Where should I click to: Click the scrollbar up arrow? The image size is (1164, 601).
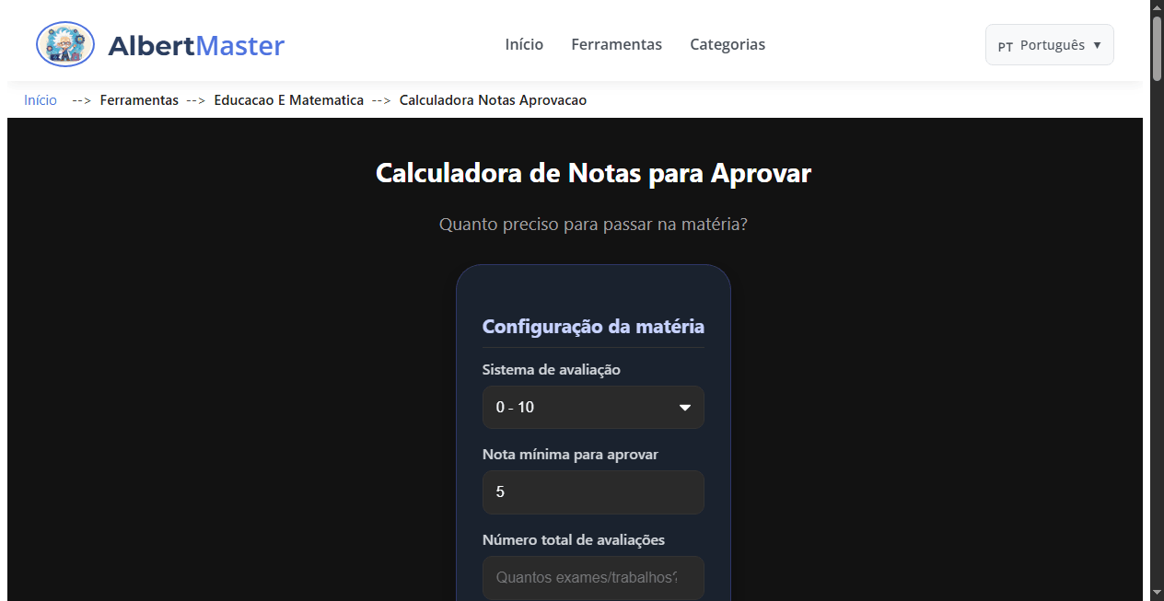click(1157, 6)
